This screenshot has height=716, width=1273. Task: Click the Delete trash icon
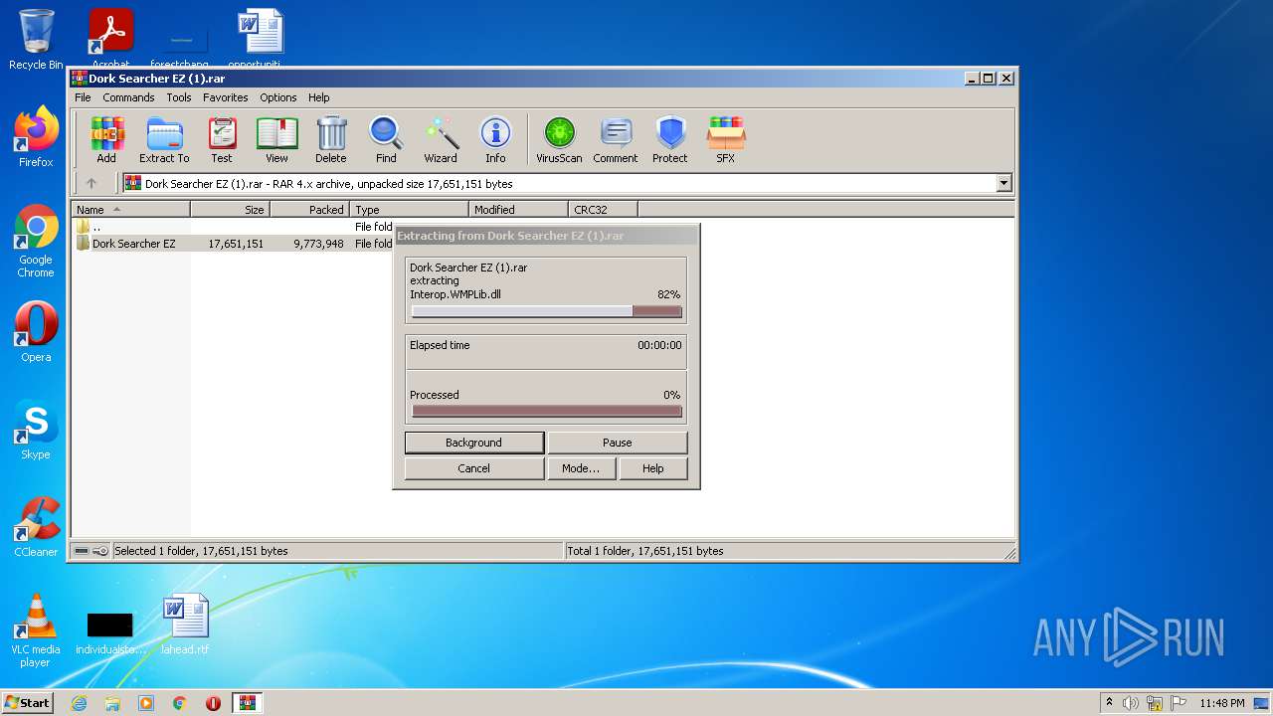click(x=331, y=139)
